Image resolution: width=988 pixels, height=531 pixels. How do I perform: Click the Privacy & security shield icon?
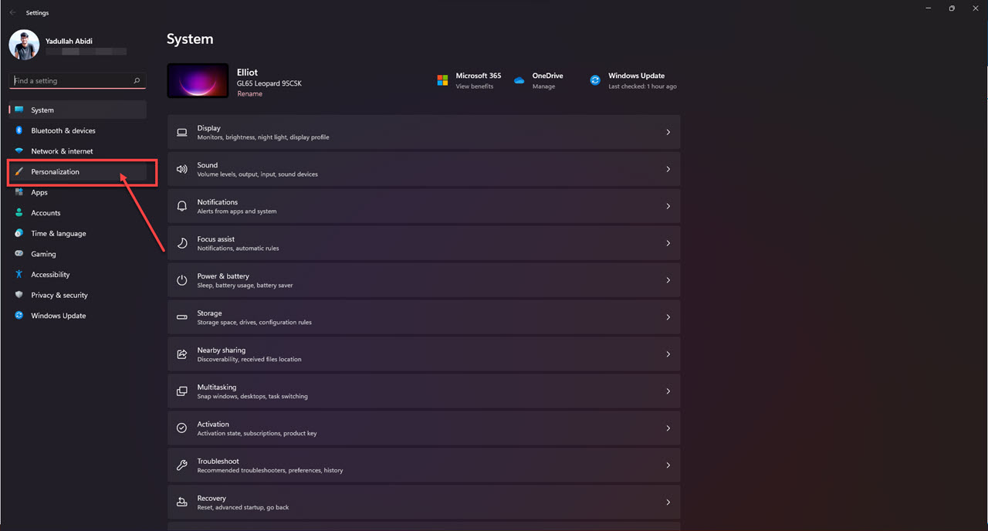click(19, 295)
